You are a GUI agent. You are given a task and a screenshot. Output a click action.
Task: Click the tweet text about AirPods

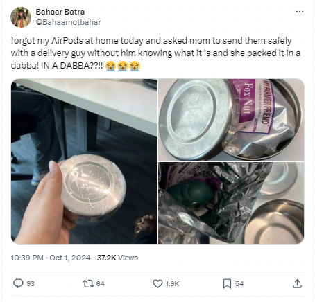pos(155,53)
